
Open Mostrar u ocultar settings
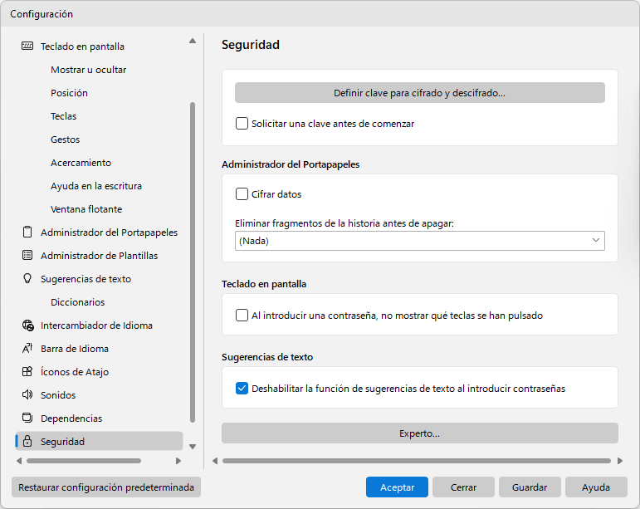89,70
